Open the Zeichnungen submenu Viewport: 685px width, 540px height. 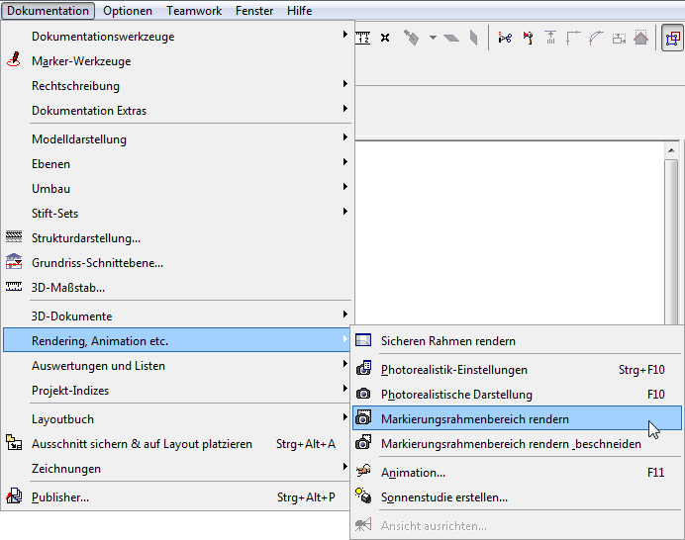tap(177, 468)
